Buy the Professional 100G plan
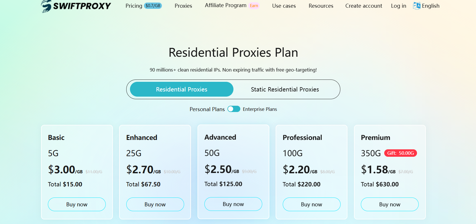 pyautogui.click(x=312, y=204)
